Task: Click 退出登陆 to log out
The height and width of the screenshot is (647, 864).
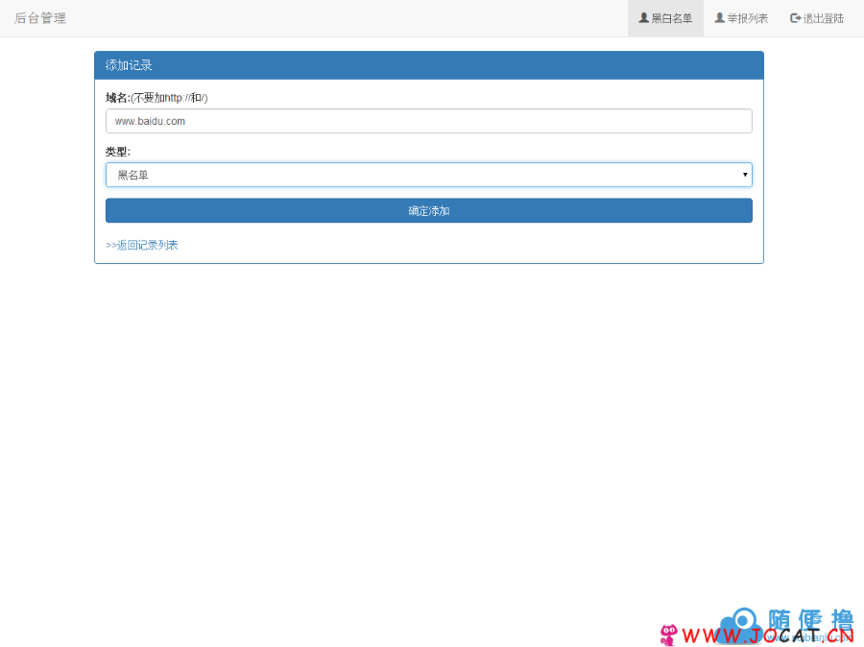Action: (817, 18)
